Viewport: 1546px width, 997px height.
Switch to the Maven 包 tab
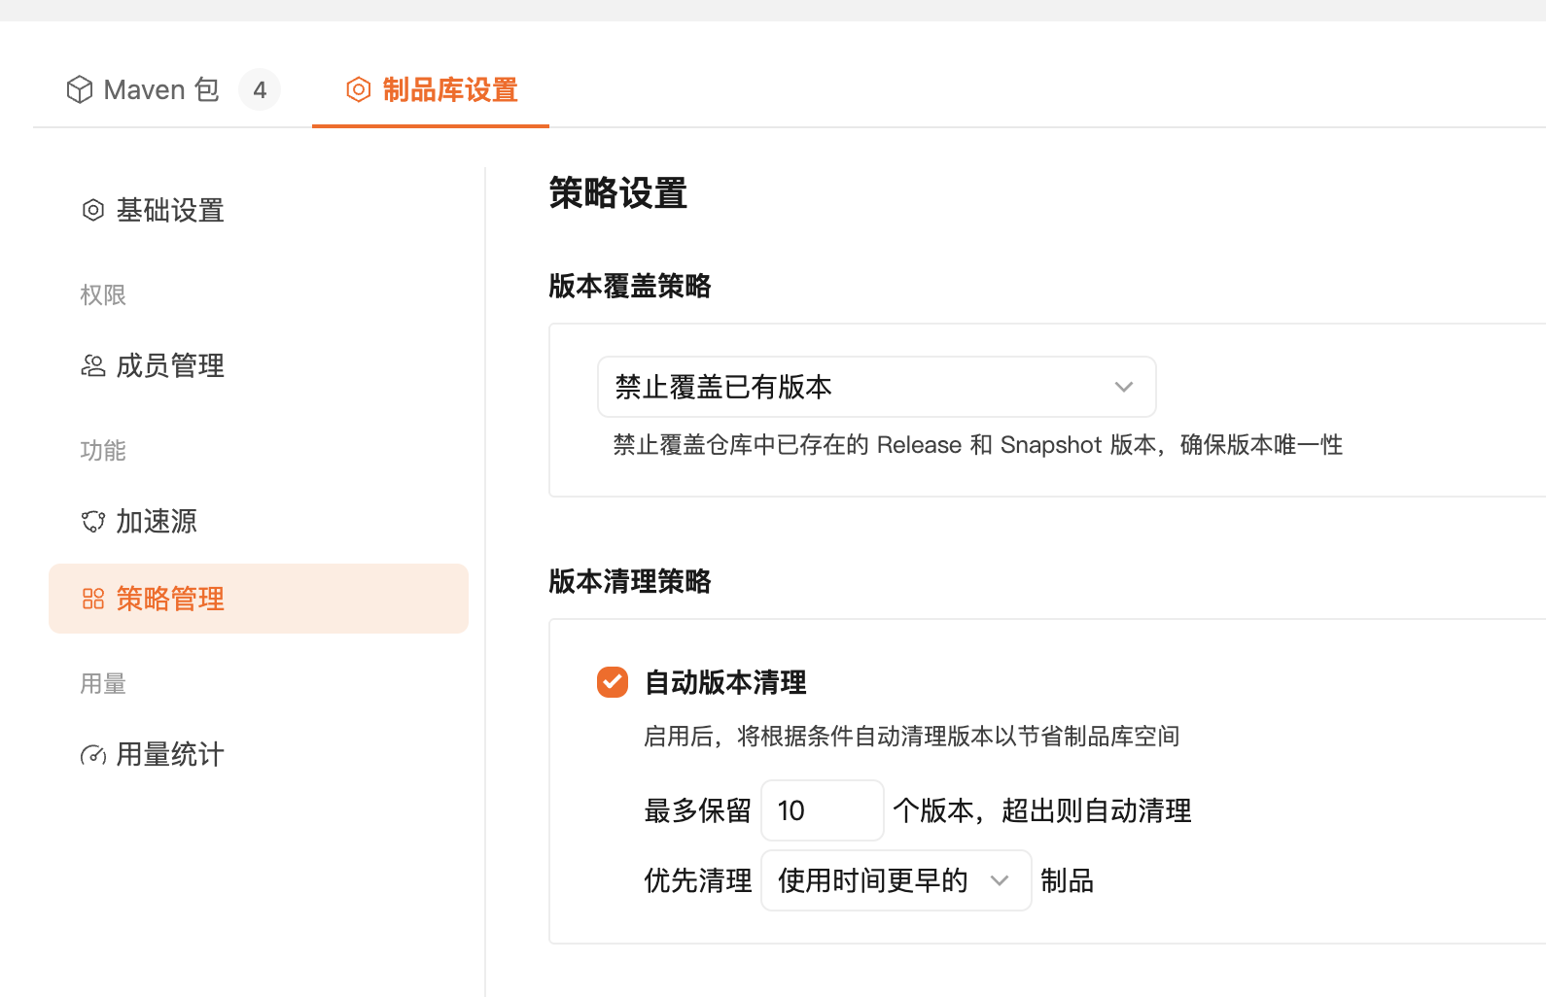coord(172,89)
